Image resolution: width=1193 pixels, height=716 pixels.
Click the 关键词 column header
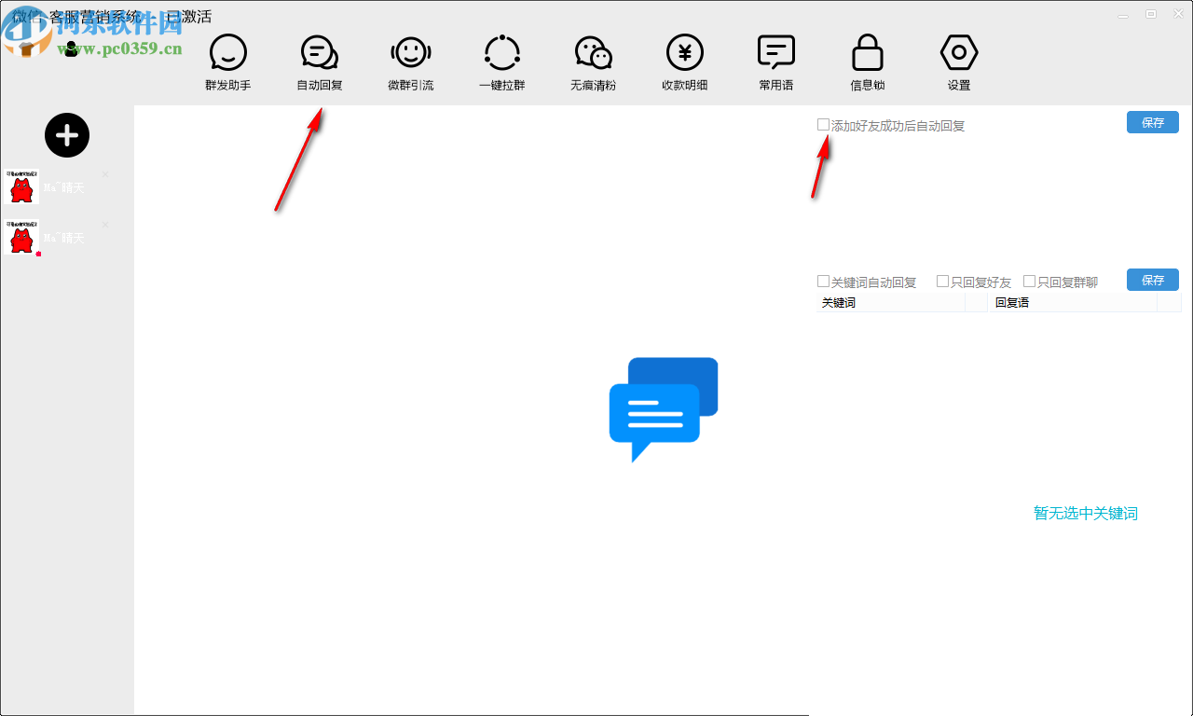890,303
